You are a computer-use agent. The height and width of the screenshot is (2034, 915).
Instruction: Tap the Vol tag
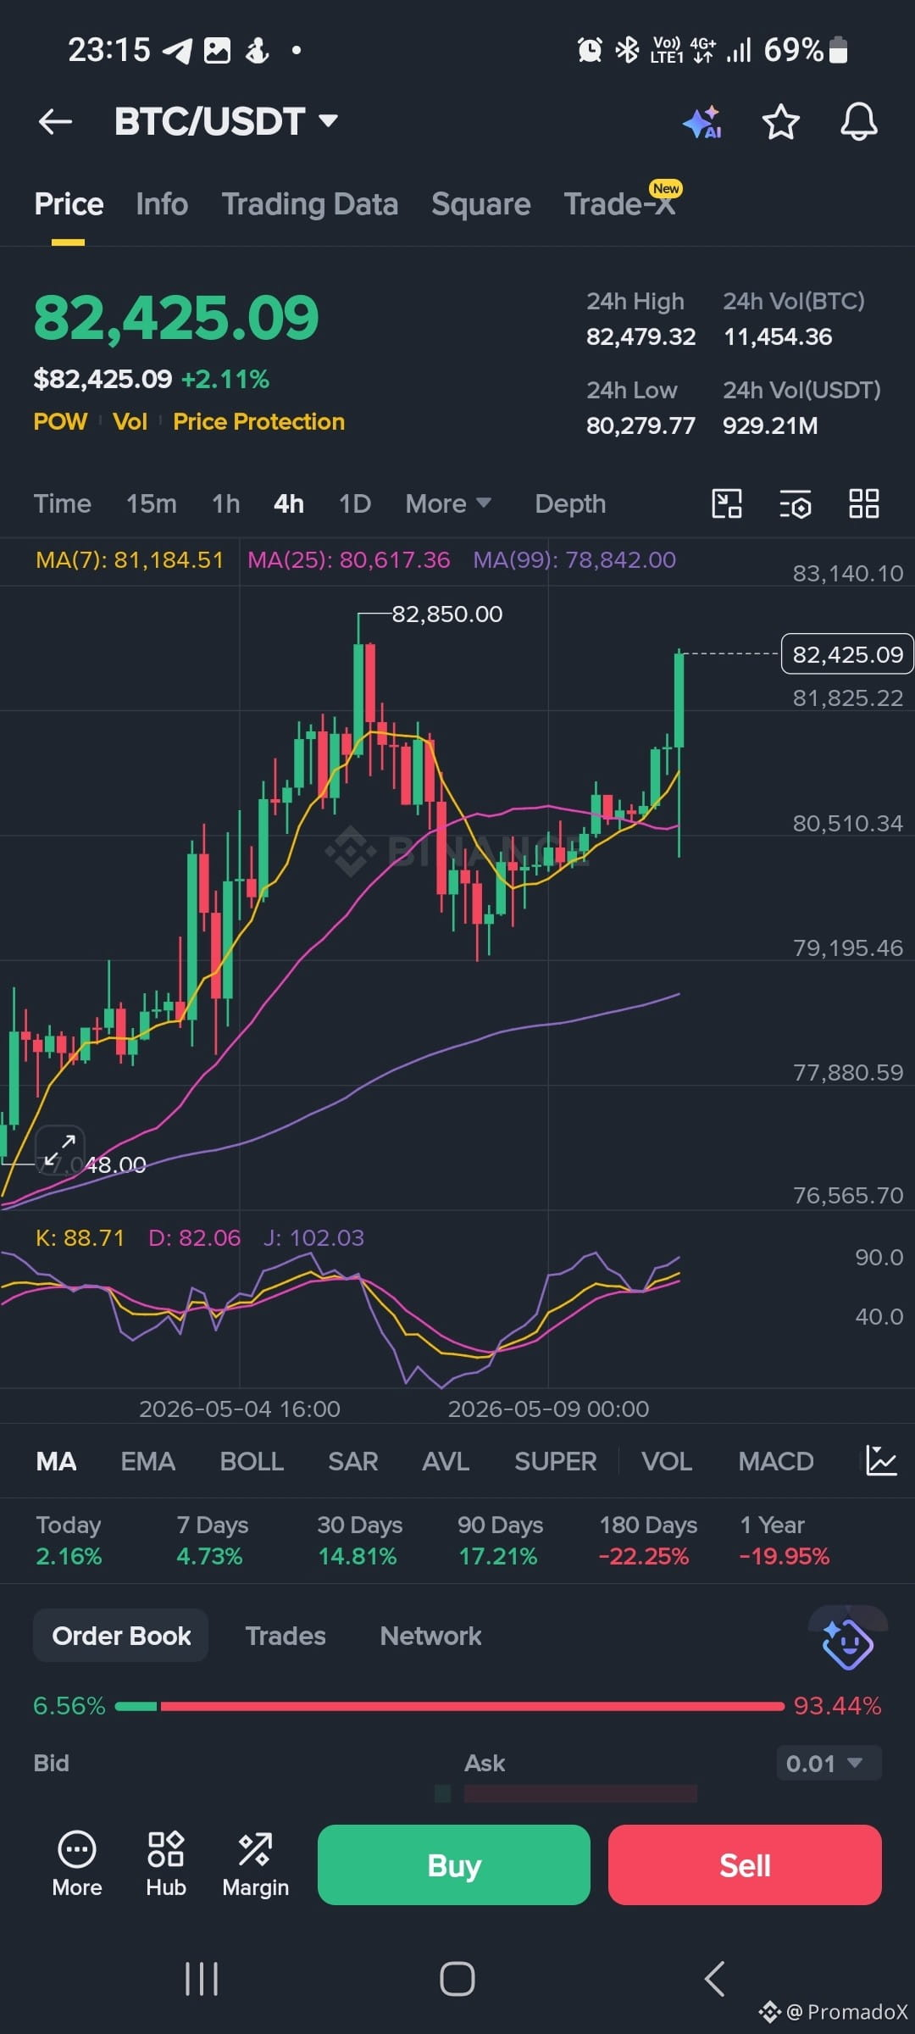130,421
